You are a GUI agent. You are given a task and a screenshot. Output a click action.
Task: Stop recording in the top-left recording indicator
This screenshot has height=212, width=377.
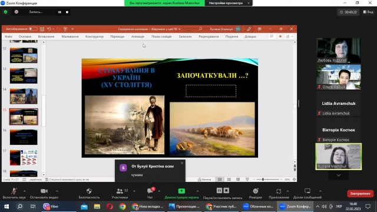pyautogui.click(x=67, y=12)
